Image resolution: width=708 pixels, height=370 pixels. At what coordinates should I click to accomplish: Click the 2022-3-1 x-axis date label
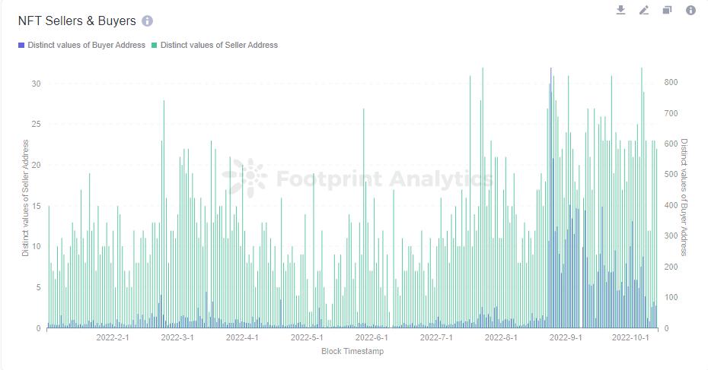(x=177, y=337)
